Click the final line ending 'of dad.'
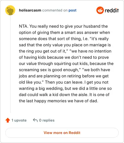 pos(59,101)
